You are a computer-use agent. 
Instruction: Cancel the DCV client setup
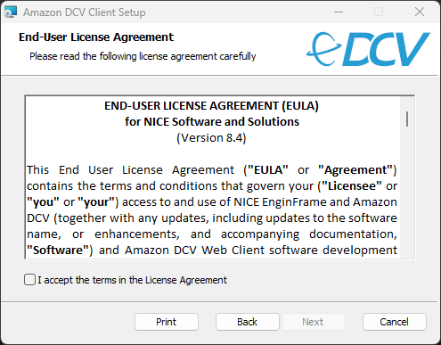coord(395,322)
